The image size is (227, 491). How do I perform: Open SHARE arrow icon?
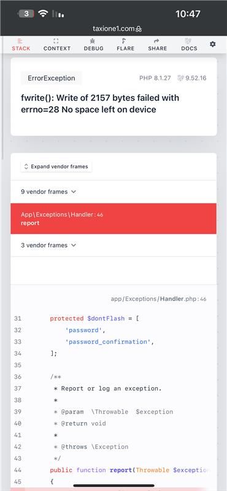[157, 41]
